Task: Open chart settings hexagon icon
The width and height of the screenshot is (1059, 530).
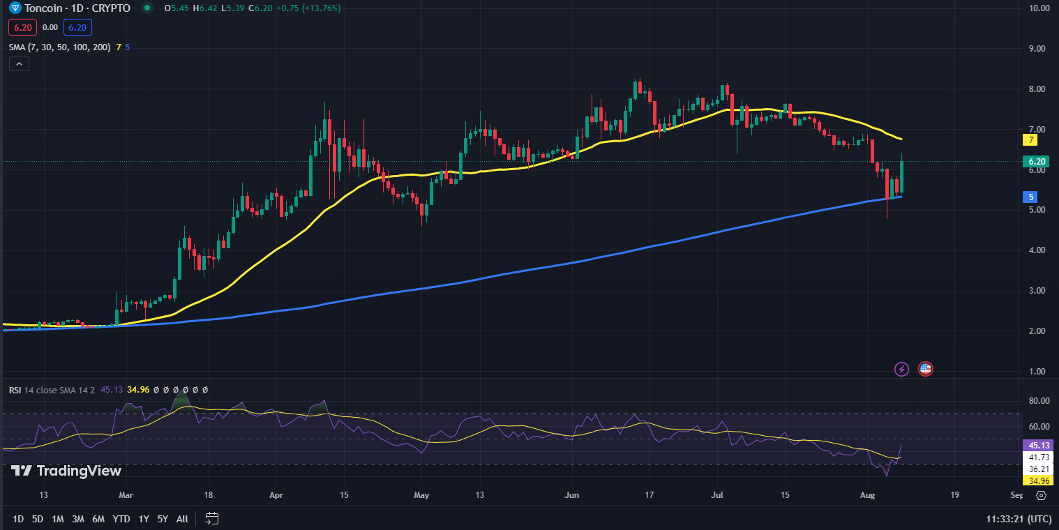Action: (x=1041, y=495)
